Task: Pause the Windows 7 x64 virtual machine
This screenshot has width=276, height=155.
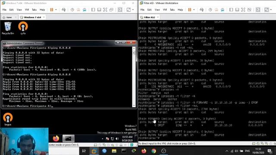Action: pos(52,9)
